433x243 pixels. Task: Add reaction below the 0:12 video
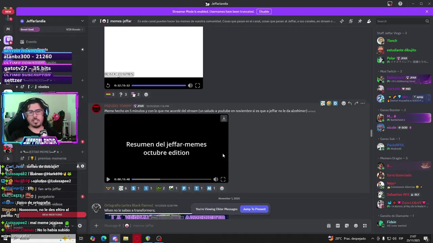[x=146, y=94]
